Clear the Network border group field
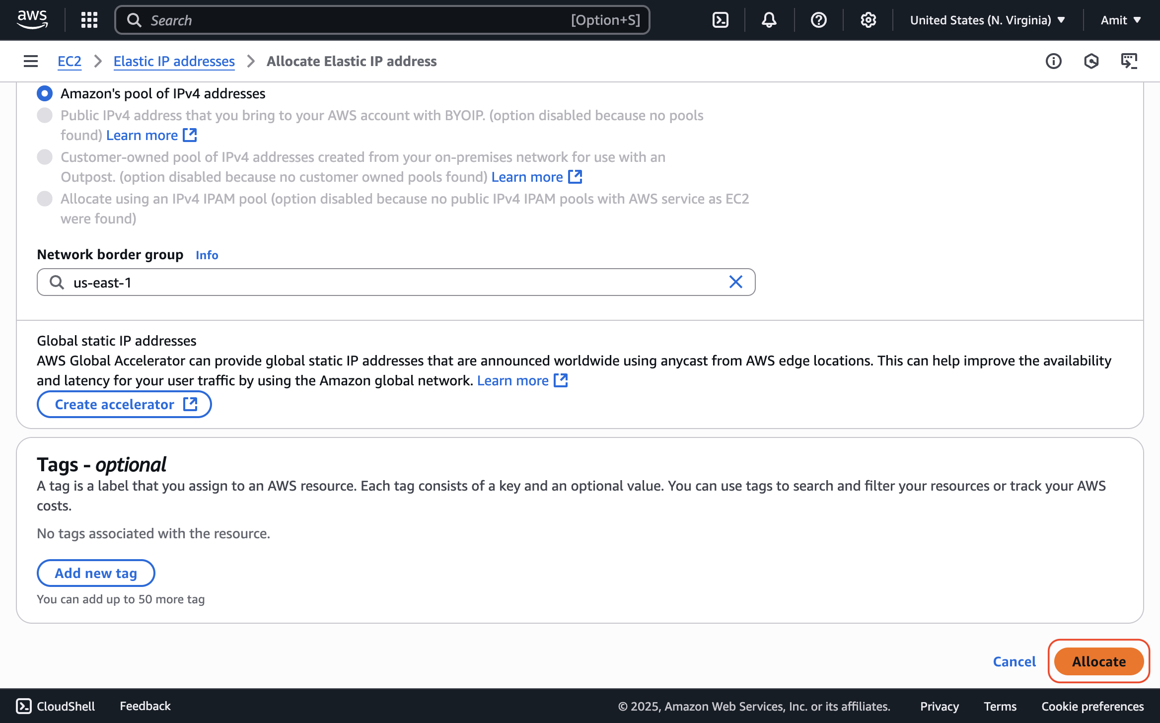1160x723 pixels. (x=735, y=282)
